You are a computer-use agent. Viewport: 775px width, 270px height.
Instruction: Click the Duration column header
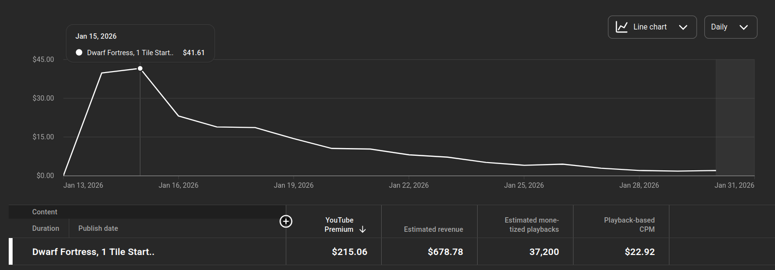tap(46, 228)
